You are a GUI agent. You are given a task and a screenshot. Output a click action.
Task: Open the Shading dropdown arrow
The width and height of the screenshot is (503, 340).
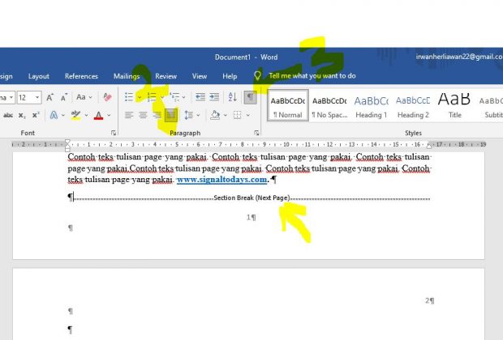click(226, 115)
